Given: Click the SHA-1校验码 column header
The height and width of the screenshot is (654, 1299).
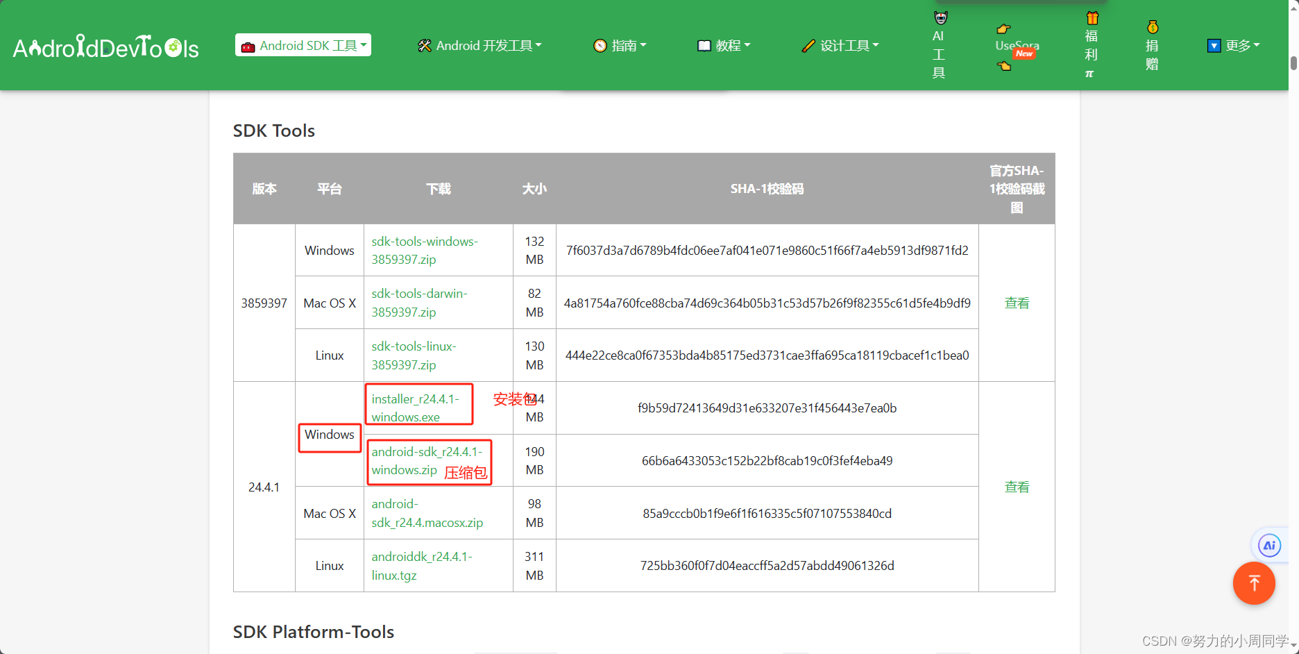Looking at the screenshot, I should (x=767, y=189).
